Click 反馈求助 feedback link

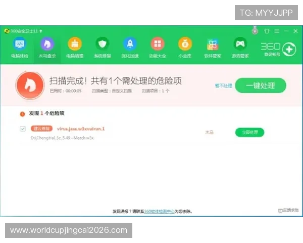288,210
